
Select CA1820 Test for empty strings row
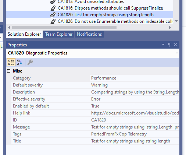[x=89, y=15]
